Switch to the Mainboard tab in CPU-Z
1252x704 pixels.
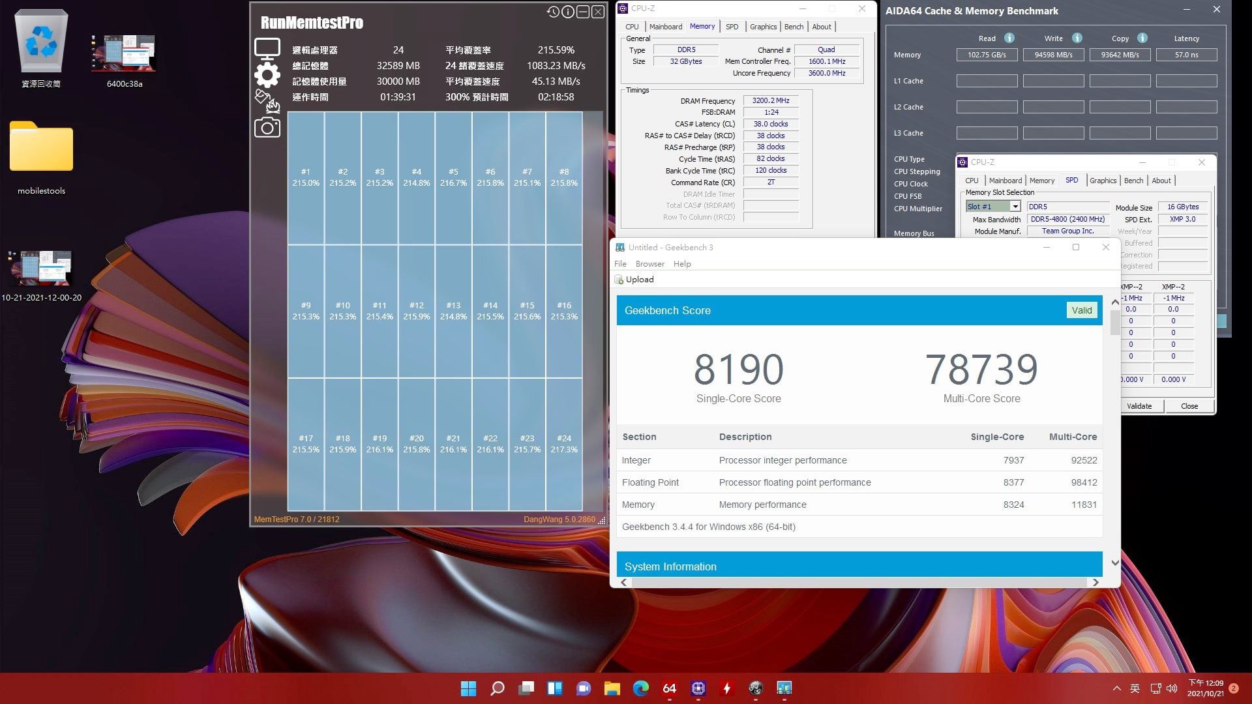tap(665, 27)
